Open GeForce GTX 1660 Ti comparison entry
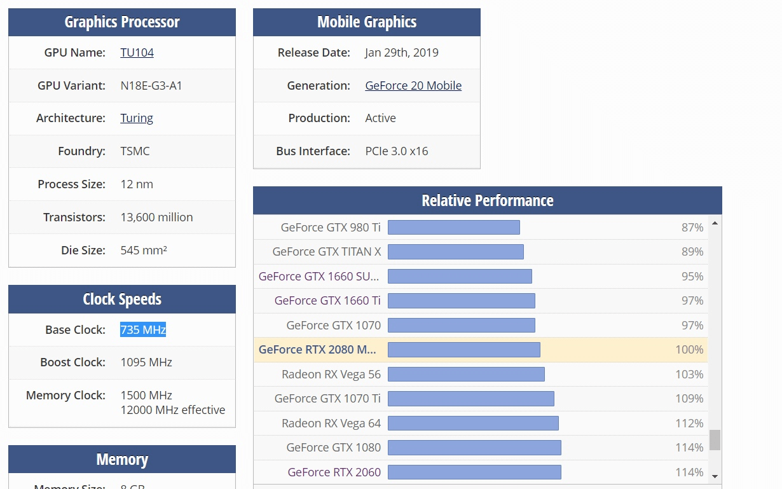 click(x=327, y=301)
